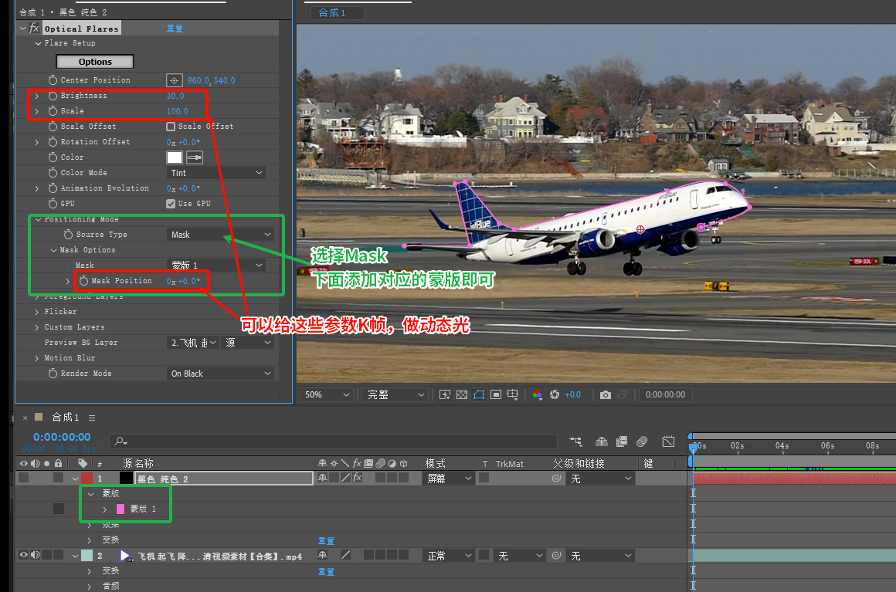
Task: Click the 0:00:00:00 current time display
Action: (62, 437)
